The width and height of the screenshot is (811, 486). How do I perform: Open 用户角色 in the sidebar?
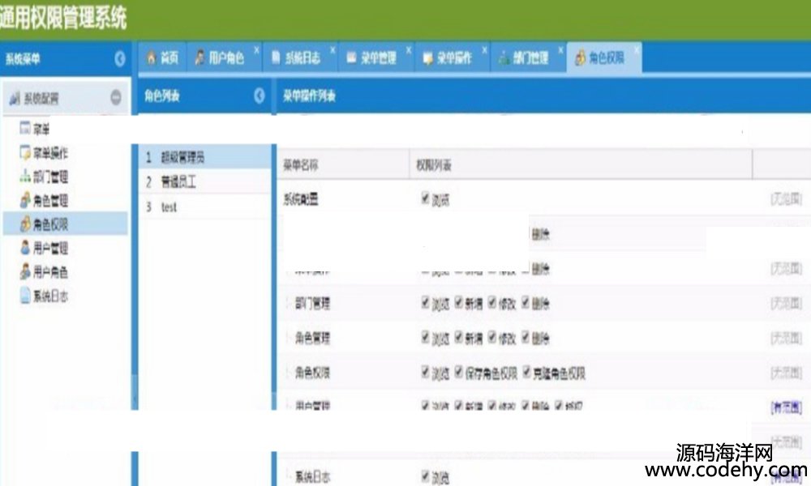(44, 271)
